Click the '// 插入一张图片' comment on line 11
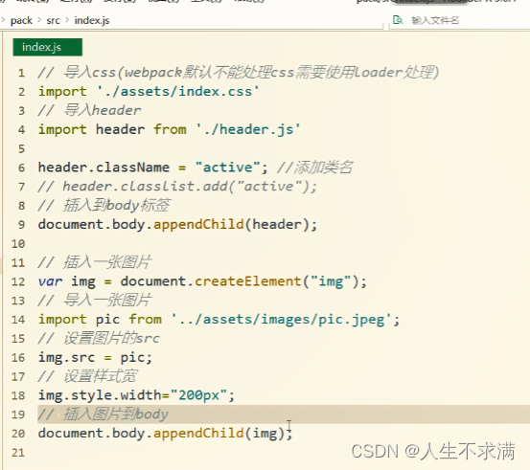 pos(95,262)
